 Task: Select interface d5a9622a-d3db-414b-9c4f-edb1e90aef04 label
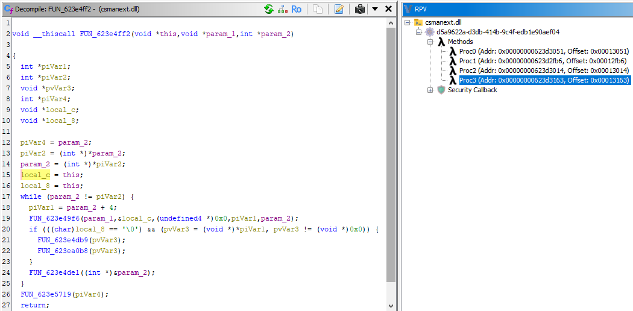tap(498, 32)
